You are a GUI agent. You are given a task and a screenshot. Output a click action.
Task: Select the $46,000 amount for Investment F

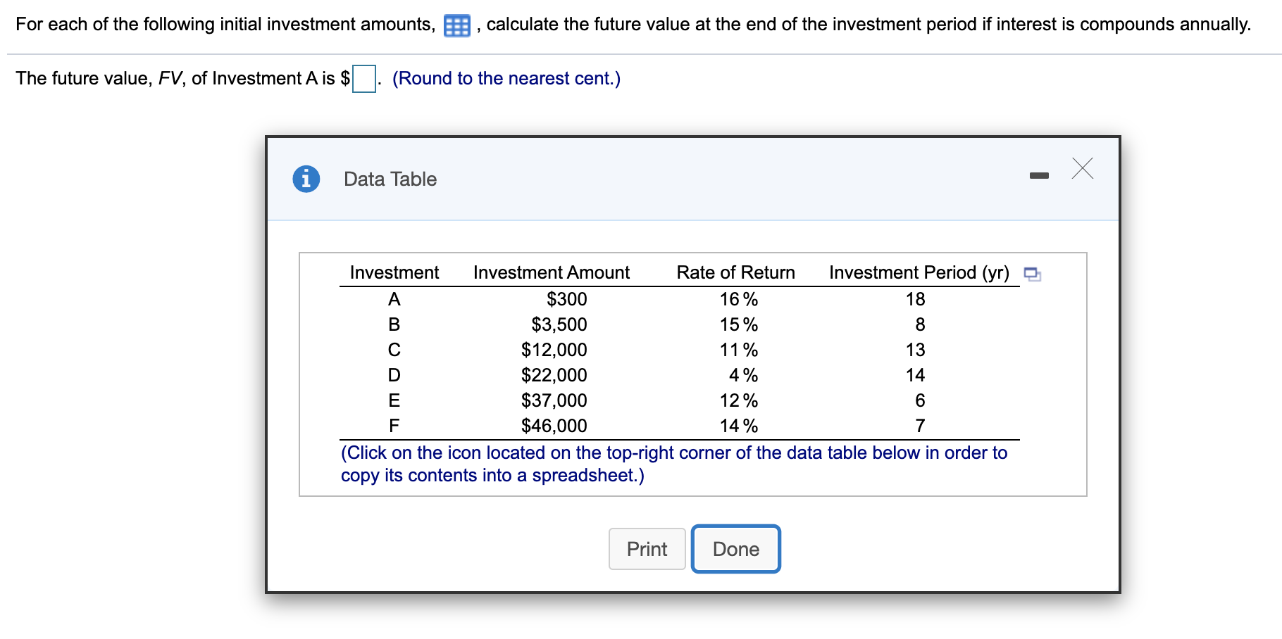click(554, 425)
